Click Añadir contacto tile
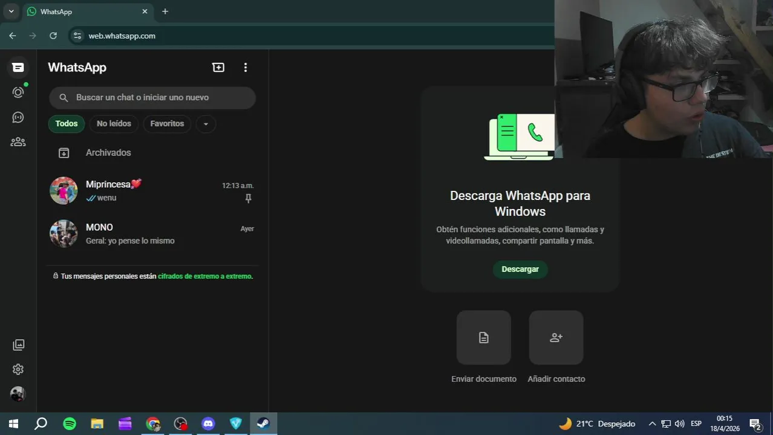 click(x=556, y=338)
